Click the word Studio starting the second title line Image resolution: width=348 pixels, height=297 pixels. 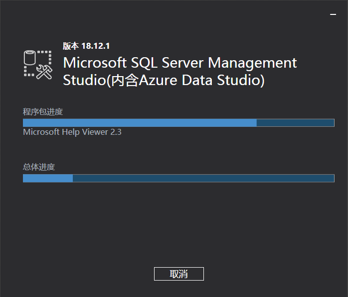click(x=82, y=80)
